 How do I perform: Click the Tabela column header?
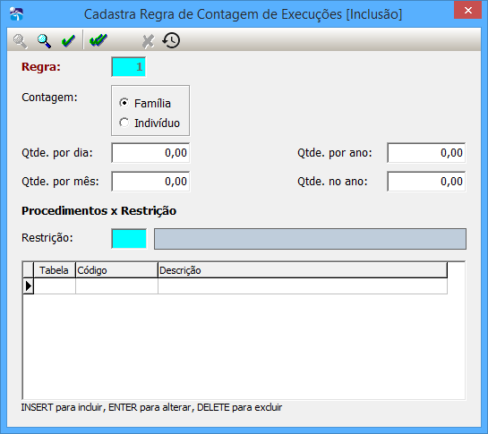pos(55,270)
